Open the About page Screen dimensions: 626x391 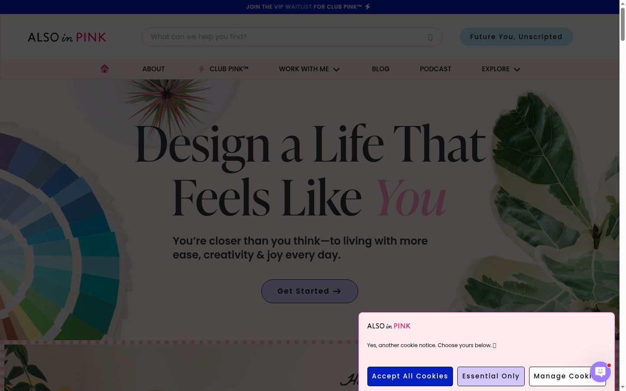[153, 69]
